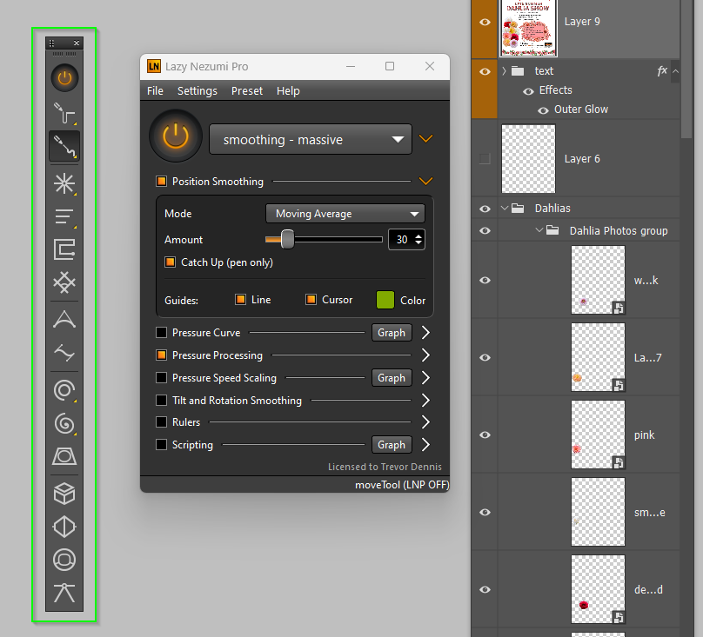Select the isometric box ruler icon
The width and height of the screenshot is (703, 637).
click(x=64, y=493)
